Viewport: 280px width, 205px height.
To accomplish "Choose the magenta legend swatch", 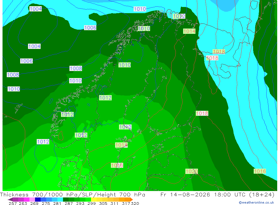I will (26, 199).
